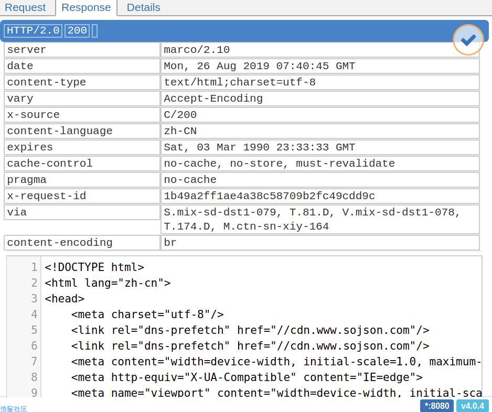
Task: Click line number 4 in the gutter
Action: (34, 314)
